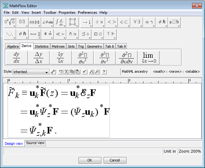Click the checkmark validate icon

pos(85,71)
